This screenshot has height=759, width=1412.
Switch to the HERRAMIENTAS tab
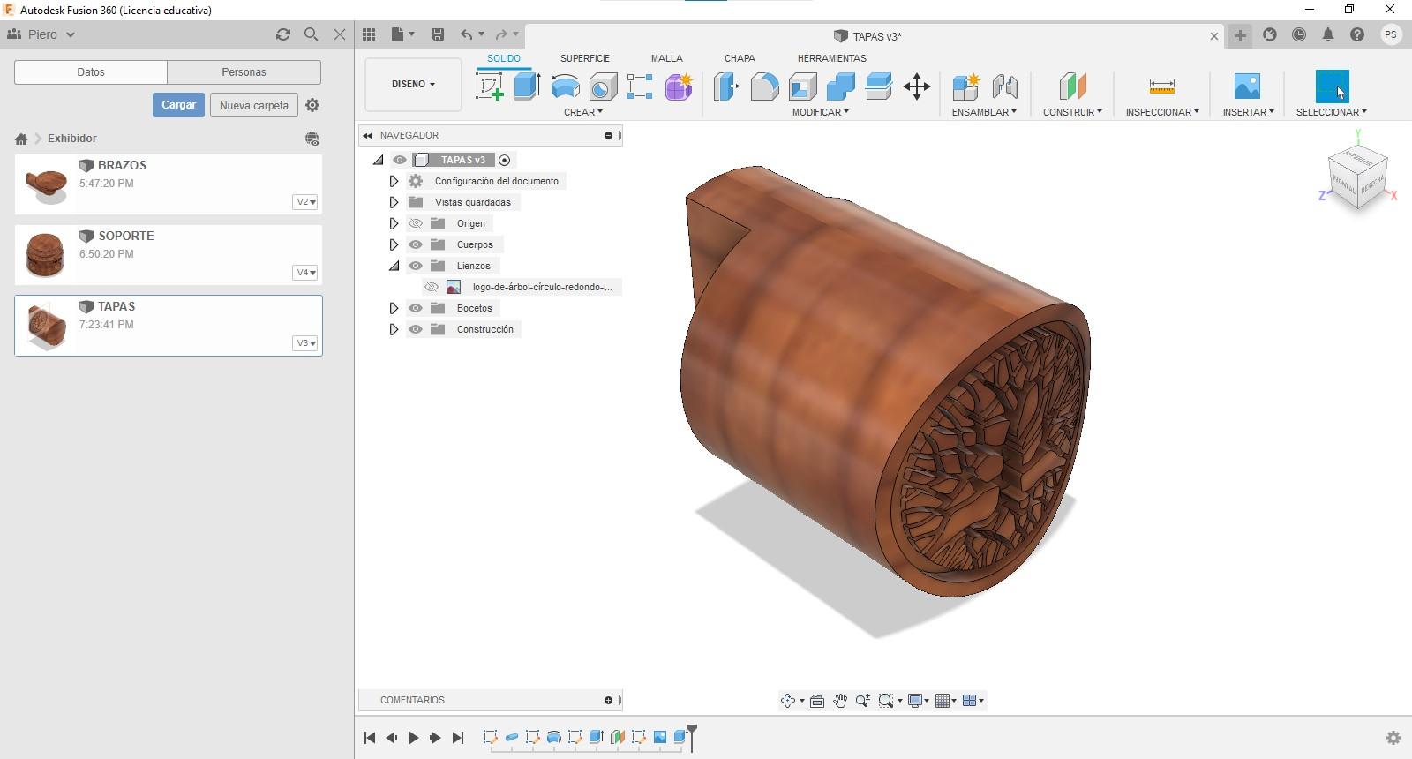tap(832, 58)
